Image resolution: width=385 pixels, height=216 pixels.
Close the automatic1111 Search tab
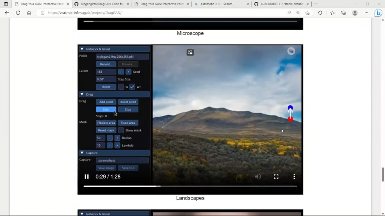click(x=247, y=4)
